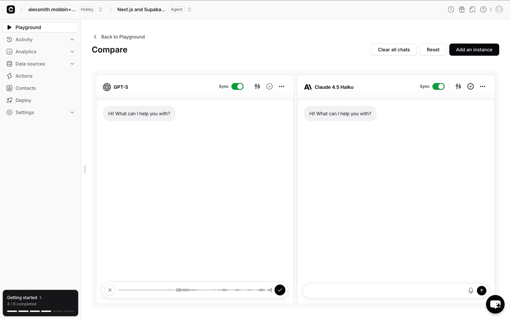Open GPT-5 panel more options menu
510x319 pixels.
coord(282,86)
